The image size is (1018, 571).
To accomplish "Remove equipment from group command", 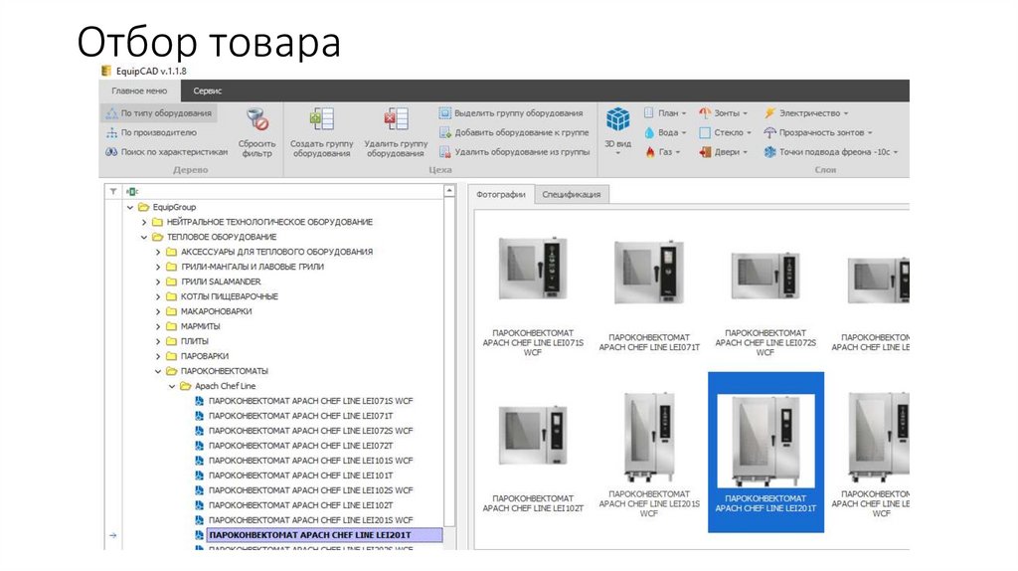I will tap(515, 152).
